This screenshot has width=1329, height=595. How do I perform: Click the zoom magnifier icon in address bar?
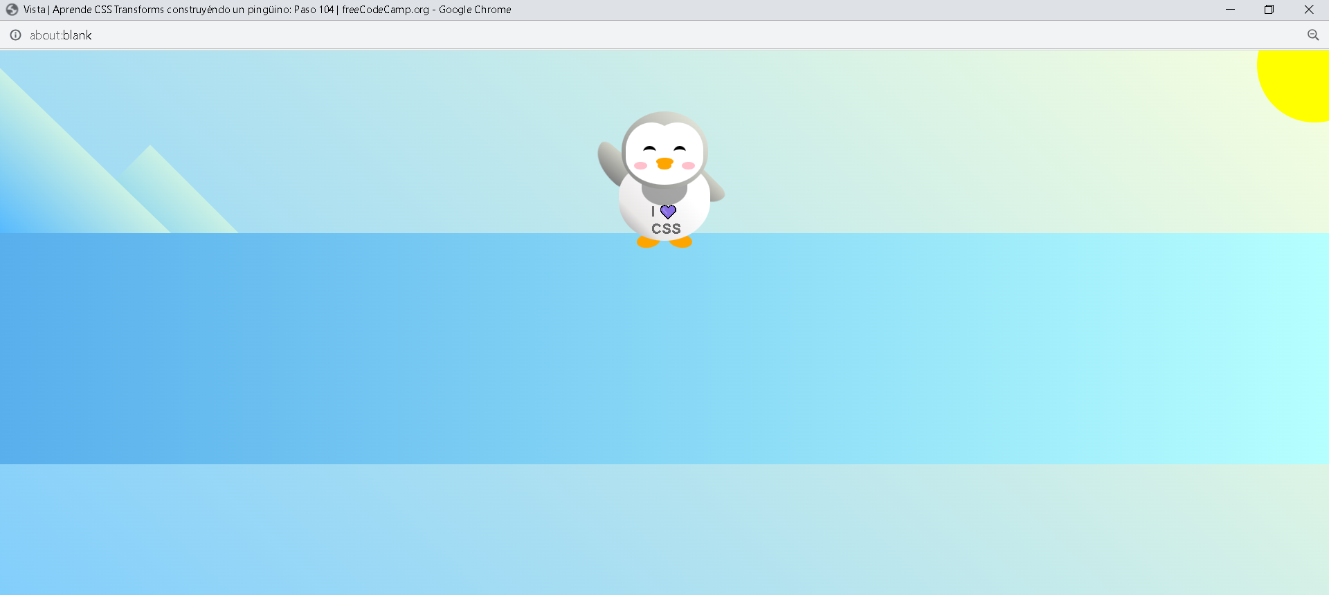click(x=1312, y=35)
